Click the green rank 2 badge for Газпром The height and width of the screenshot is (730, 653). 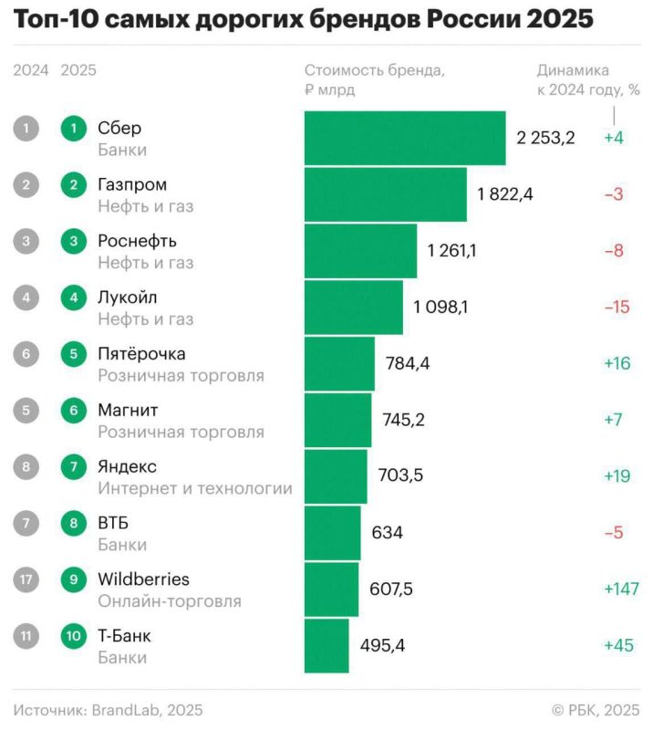(x=74, y=185)
